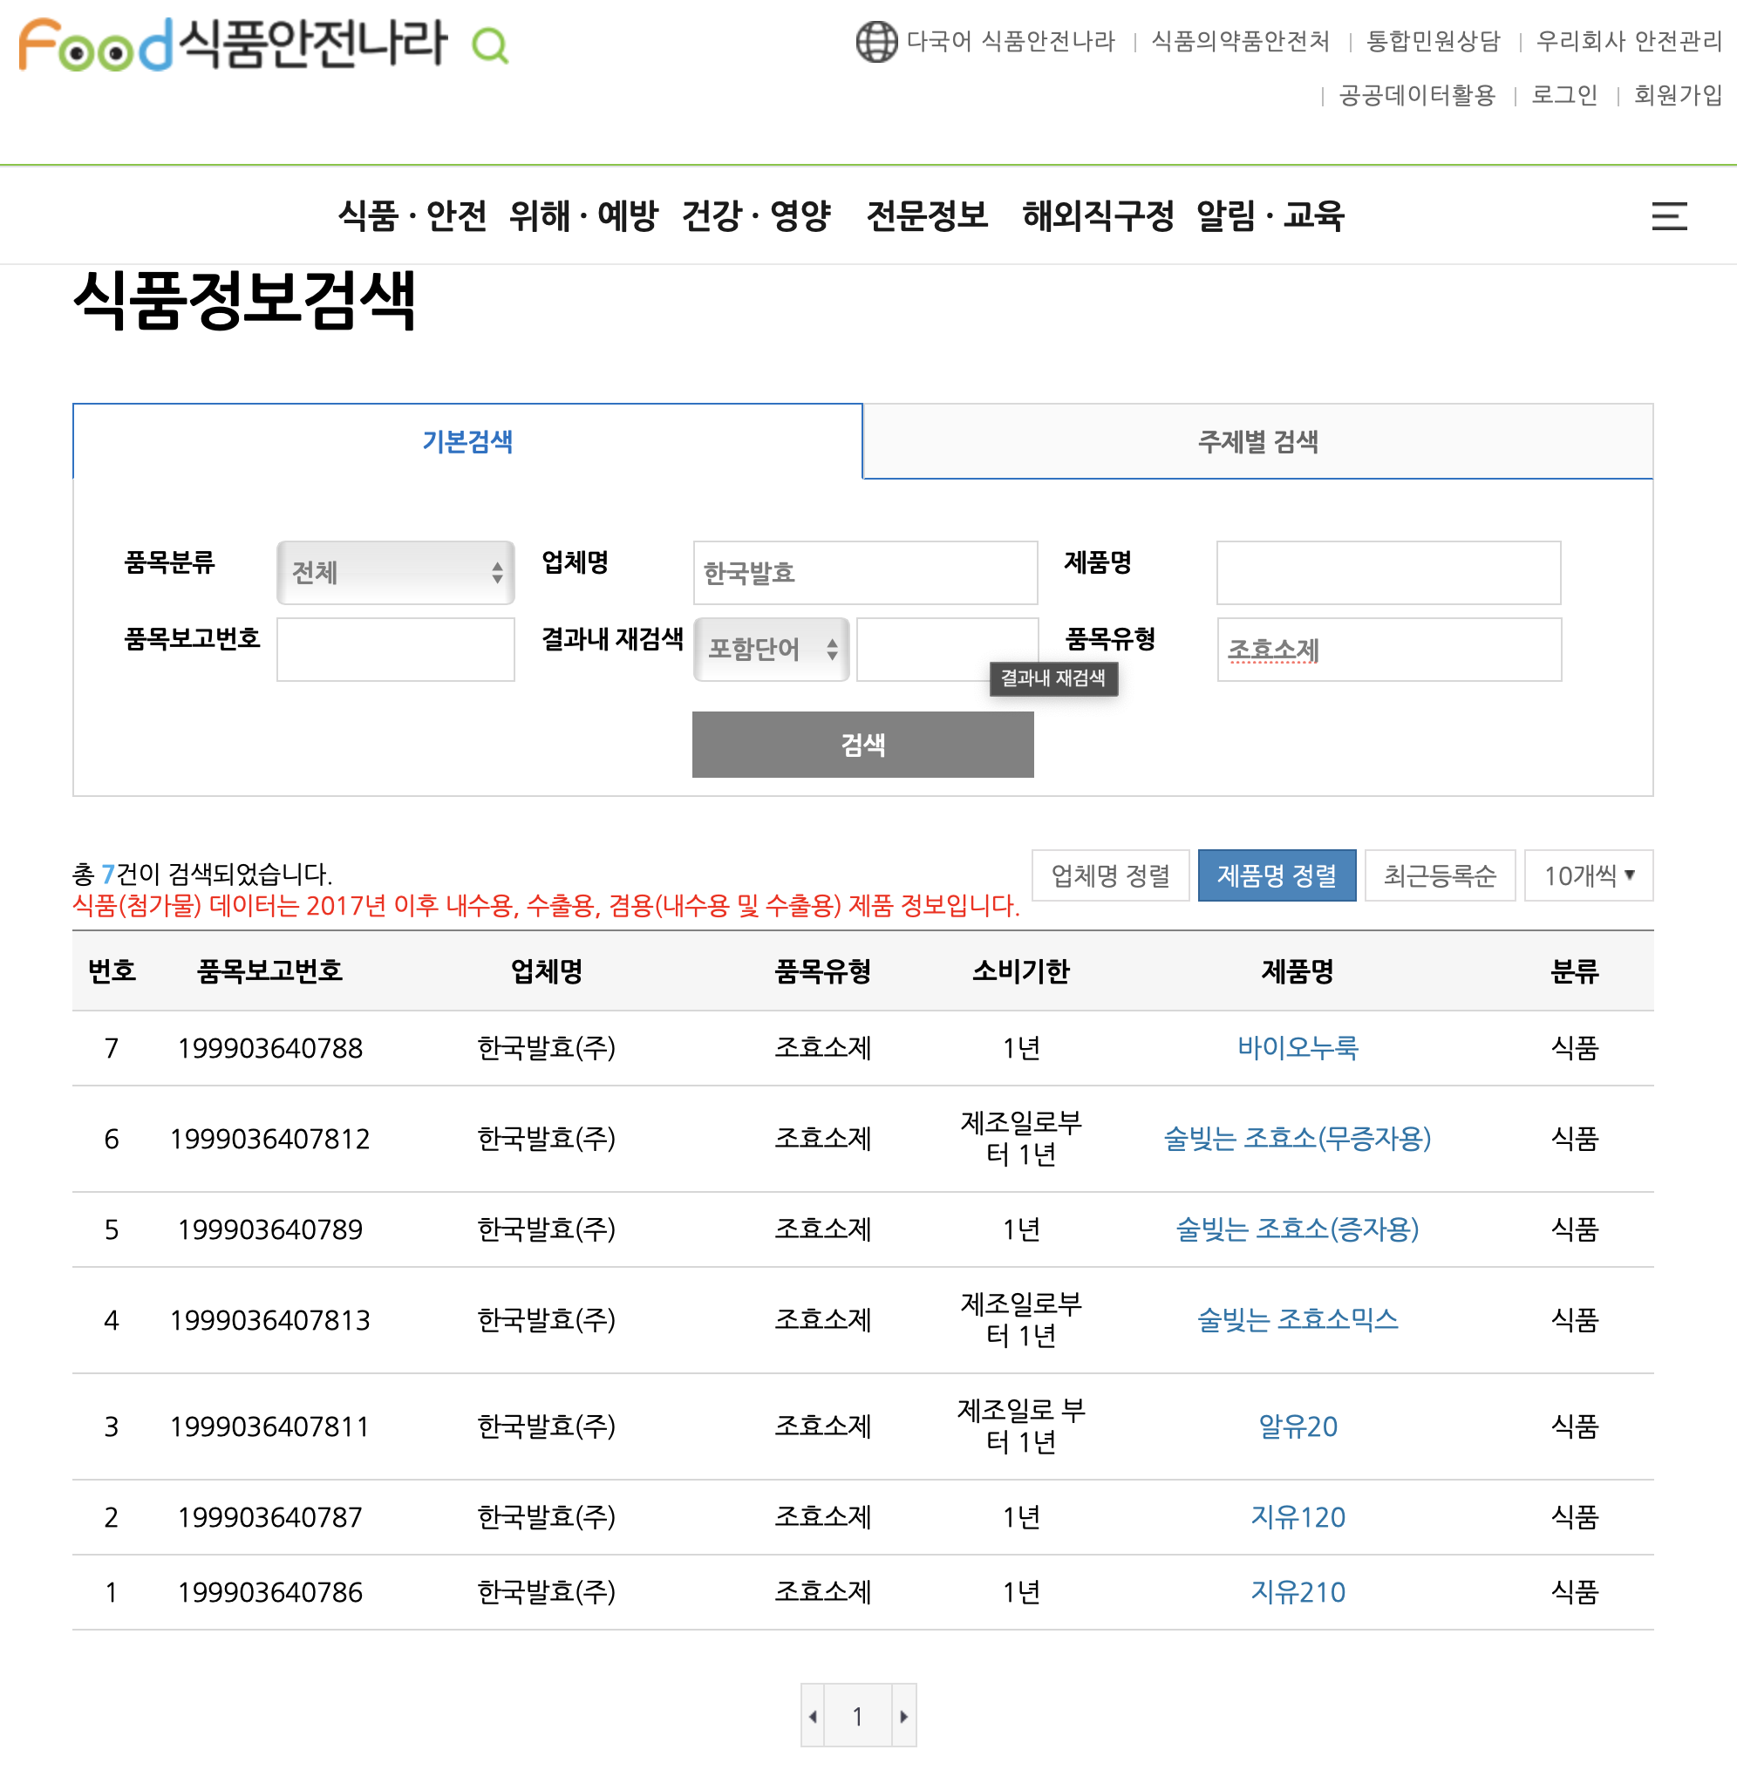Go to previous page arrow
The image size is (1737, 1777).
point(812,1716)
